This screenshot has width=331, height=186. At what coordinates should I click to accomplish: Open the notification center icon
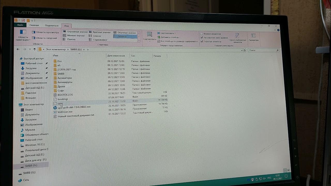coord(286,176)
